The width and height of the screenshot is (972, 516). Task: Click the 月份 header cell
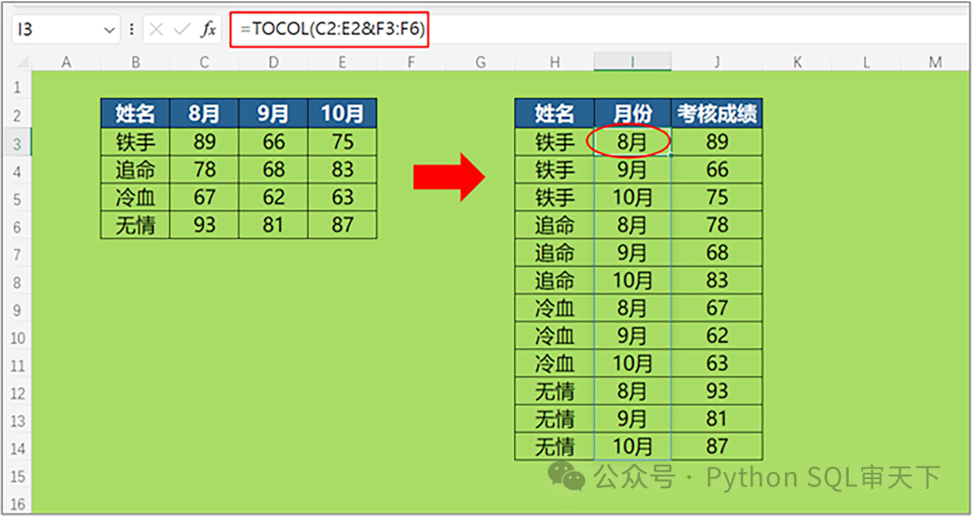pyautogui.click(x=633, y=113)
